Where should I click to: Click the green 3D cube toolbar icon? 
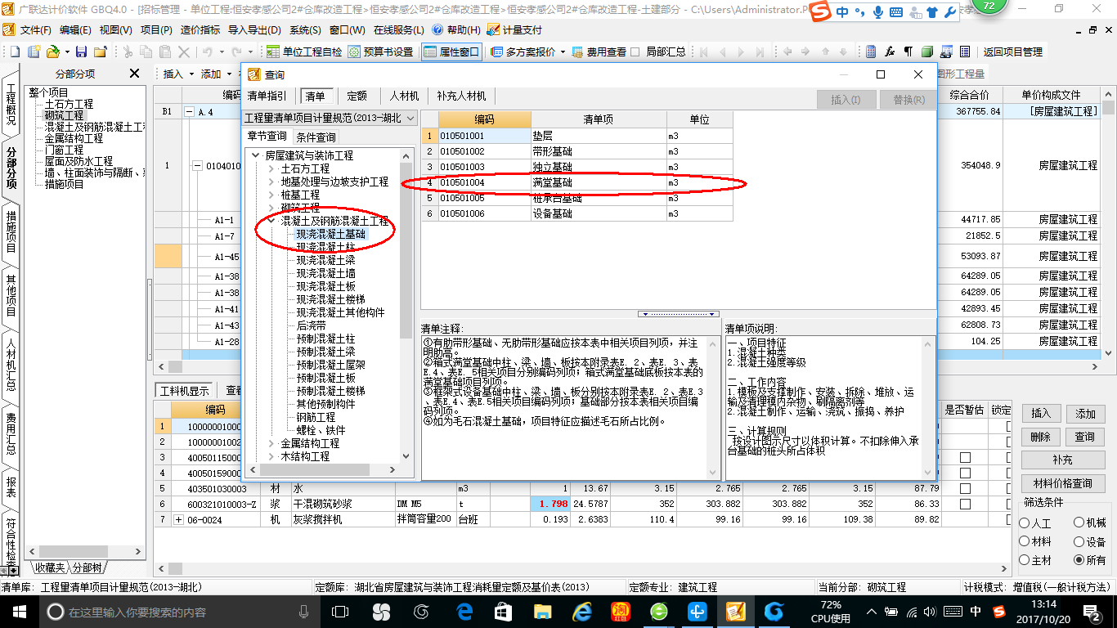click(x=927, y=52)
